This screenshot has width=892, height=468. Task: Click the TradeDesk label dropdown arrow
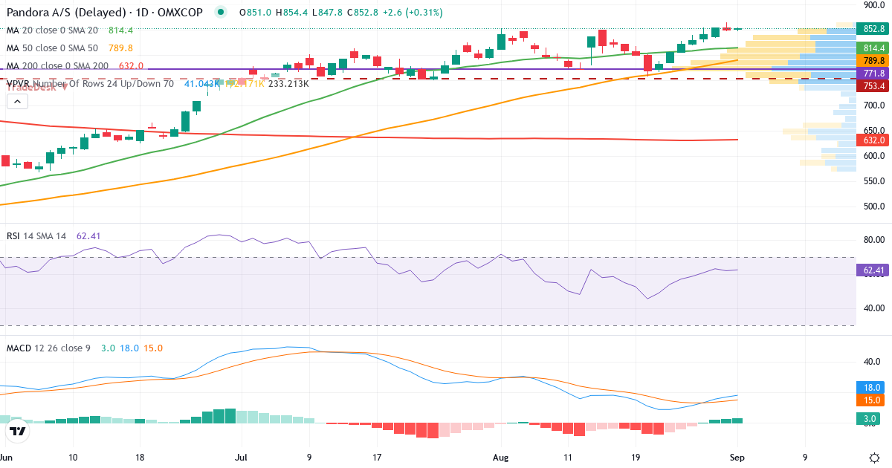pyautogui.click(x=64, y=87)
